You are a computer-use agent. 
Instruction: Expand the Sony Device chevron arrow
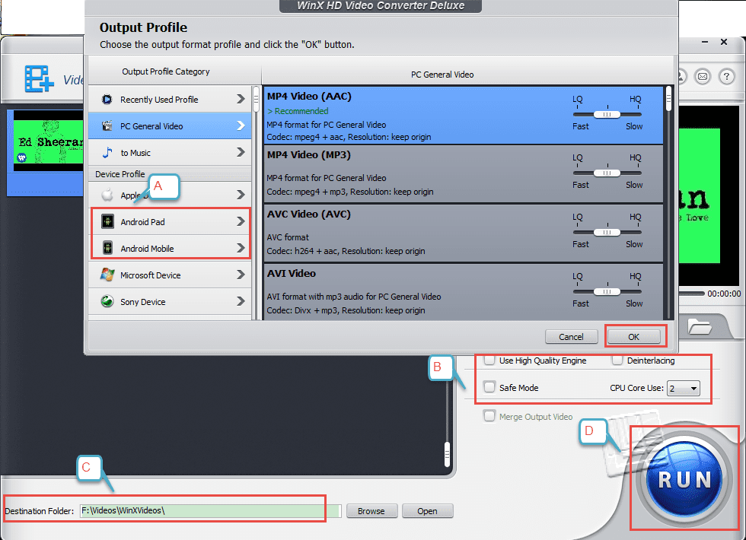(241, 301)
